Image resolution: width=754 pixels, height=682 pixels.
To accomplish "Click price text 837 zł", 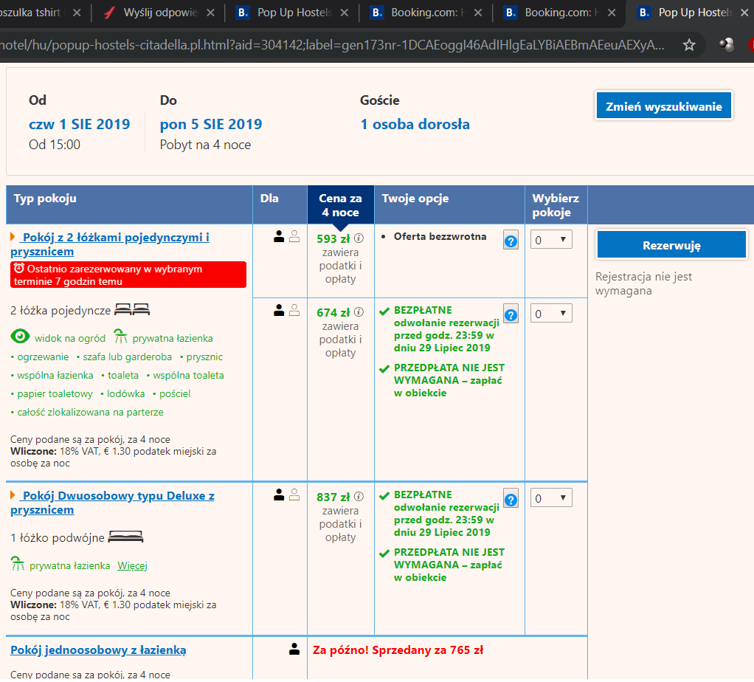I will [333, 497].
